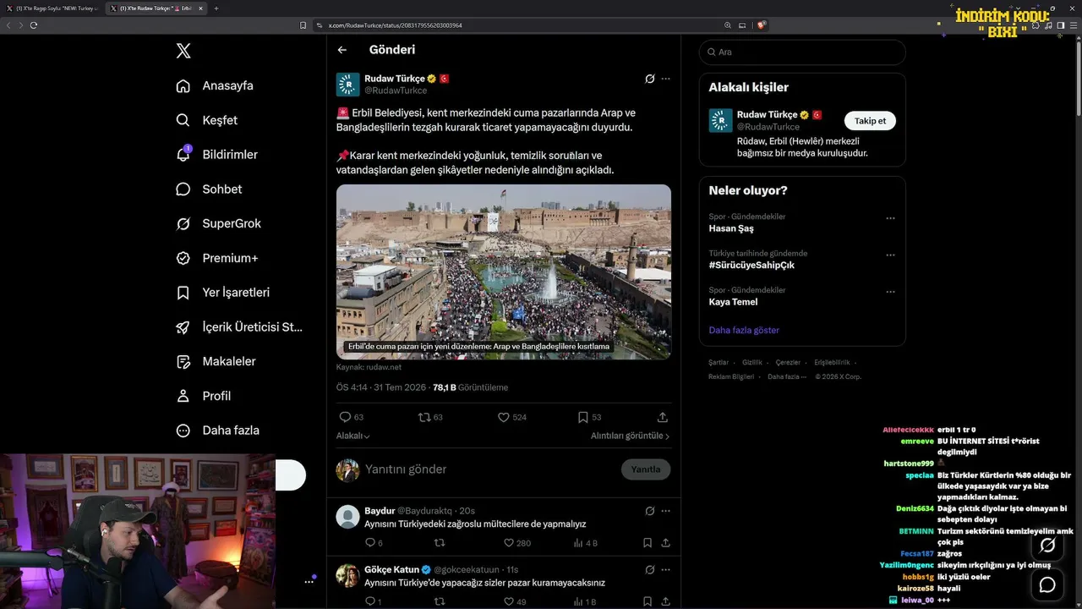The height and width of the screenshot is (609, 1082).
Task: Reload the page in the browser
Action: point(34,25)
